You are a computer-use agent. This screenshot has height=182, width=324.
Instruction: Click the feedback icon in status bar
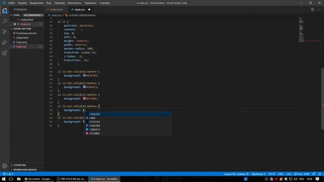(314, 174)
